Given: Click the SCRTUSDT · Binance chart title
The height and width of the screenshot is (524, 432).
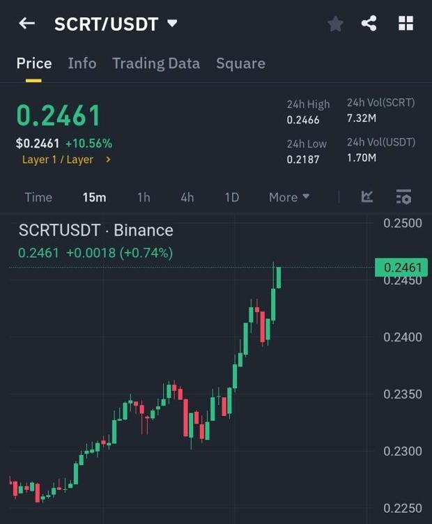Looking at the screenshot, I should pos(95,230).
